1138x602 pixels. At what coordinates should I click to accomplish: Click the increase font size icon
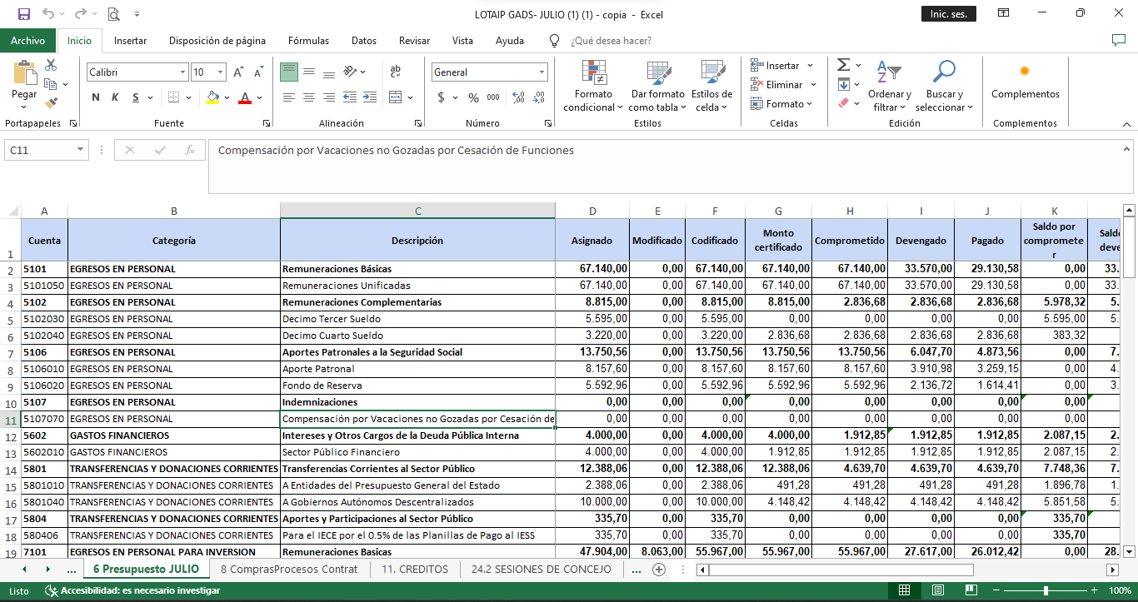pyautogui.click(x=238, y=72)
